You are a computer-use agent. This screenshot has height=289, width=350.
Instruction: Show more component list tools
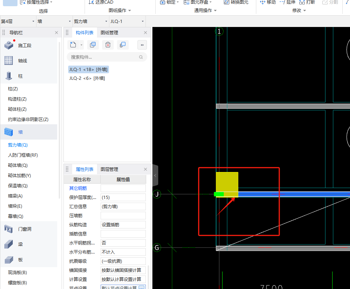[x=142, y=45]
